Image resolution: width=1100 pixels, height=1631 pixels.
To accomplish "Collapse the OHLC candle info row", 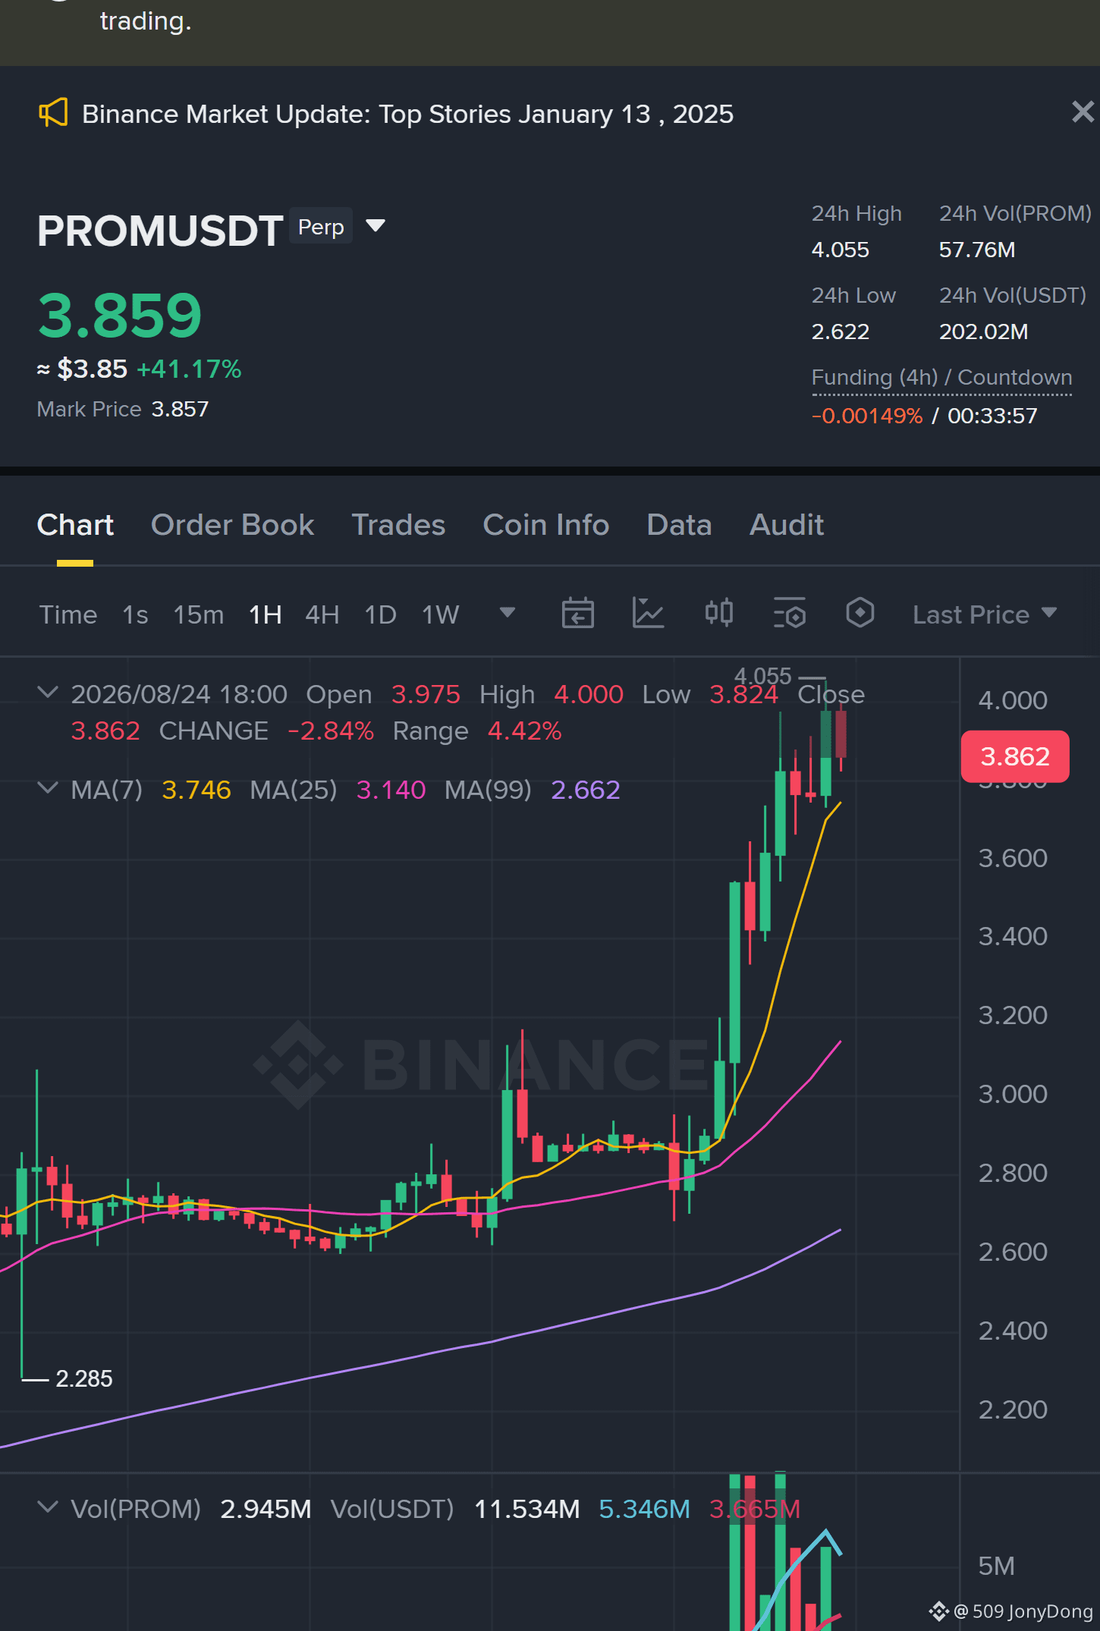I will tap(48, 693).
